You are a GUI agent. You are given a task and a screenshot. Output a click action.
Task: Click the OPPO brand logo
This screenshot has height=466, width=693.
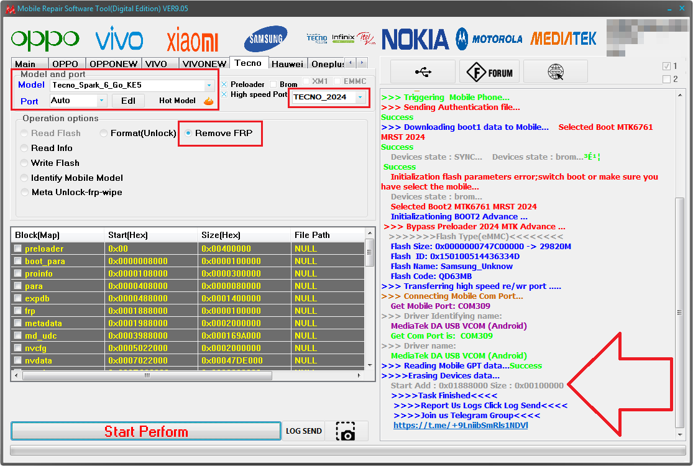tap(45, 40)
